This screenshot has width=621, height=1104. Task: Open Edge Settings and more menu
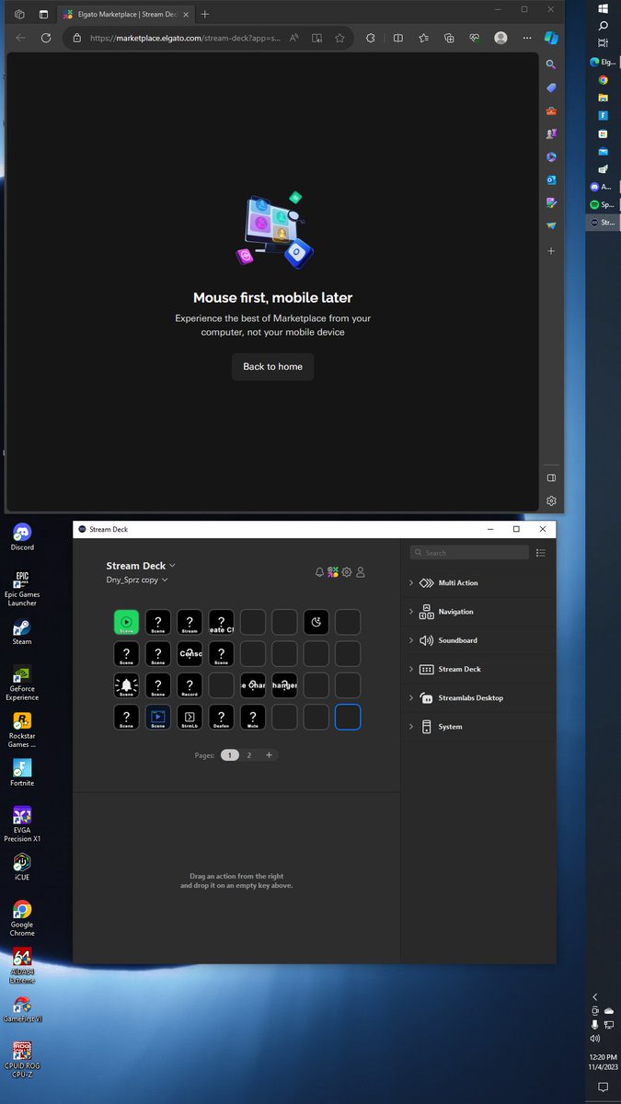coord(526,38)
